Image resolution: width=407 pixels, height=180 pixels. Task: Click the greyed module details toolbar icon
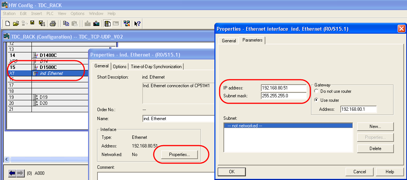[x=116, y=24]
